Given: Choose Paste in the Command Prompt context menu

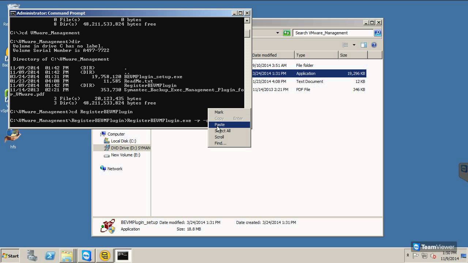Looking at the screenshot, I should pyautogui.click(x=229, y=125).
